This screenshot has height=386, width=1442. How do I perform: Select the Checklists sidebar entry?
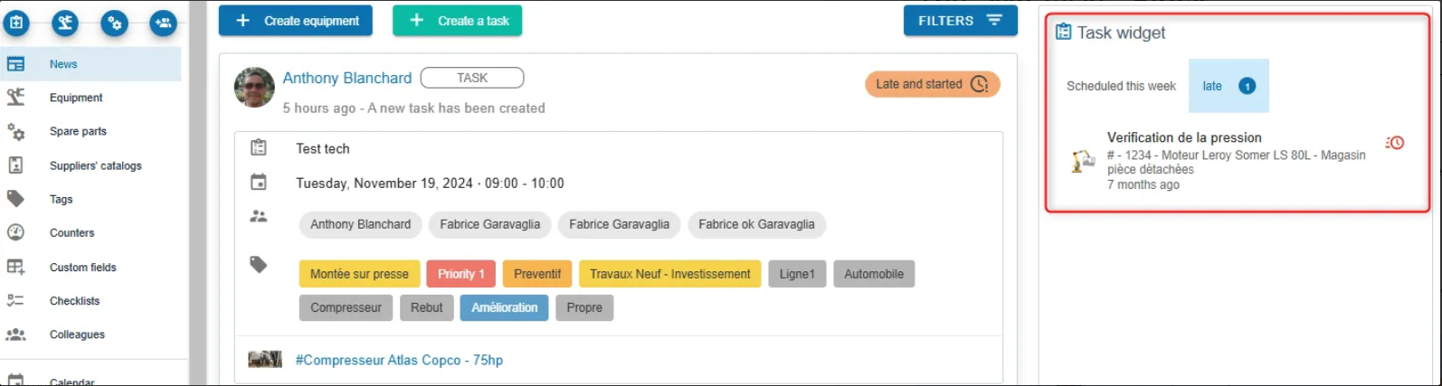pyautogui.click(x=74, y=301)
